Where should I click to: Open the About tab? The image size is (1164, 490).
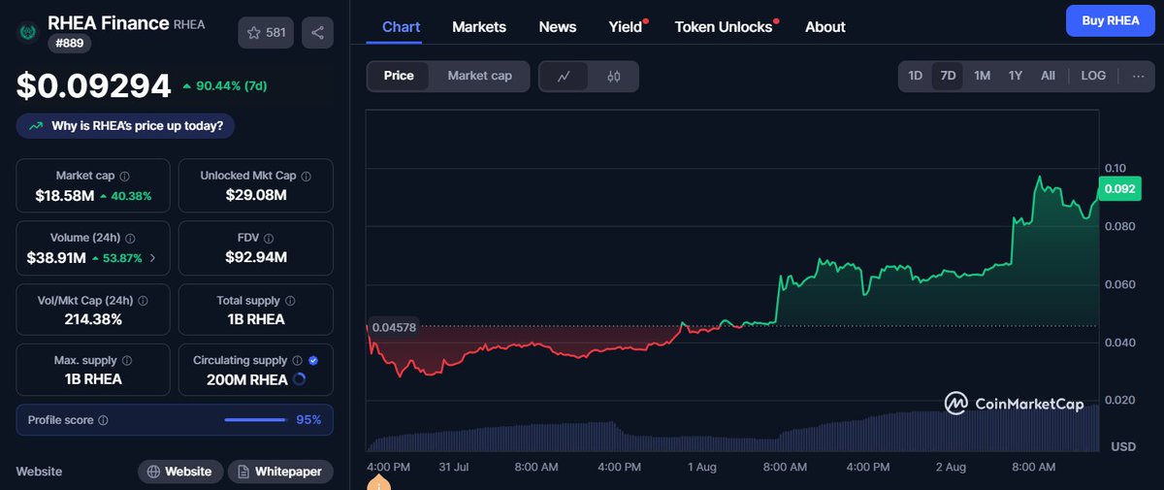(825, 27)
